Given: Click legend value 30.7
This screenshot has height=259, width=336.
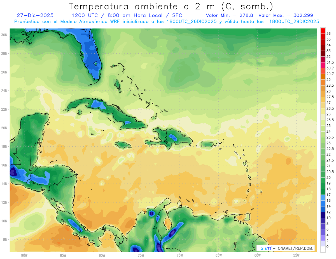Looking at the screenshot, I should tap(330, 68).
